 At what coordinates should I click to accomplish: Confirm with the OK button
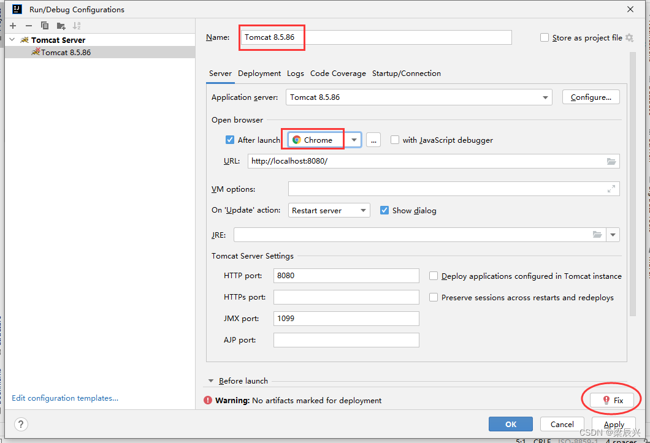(511, 425)
